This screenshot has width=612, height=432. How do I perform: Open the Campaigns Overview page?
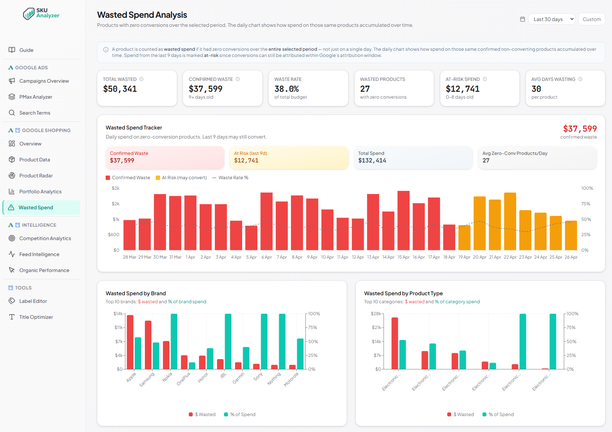pos(44,81)
